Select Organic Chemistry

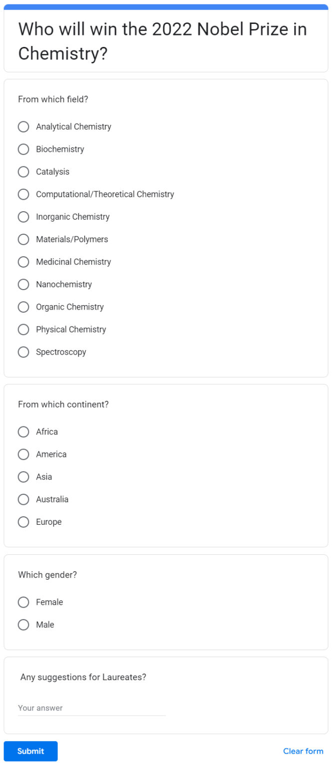[23, 307]
